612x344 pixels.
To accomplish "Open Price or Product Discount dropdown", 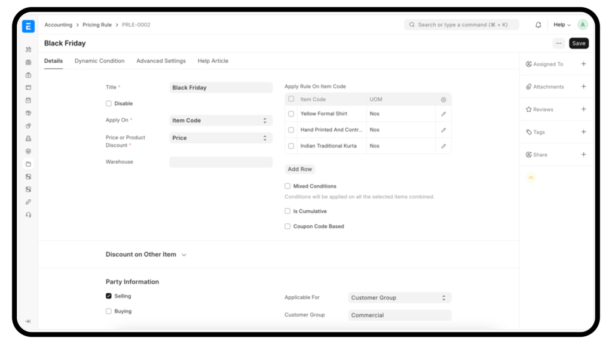I will (221, 138).
